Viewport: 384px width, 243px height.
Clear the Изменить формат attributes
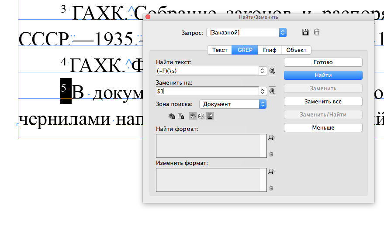271,188
